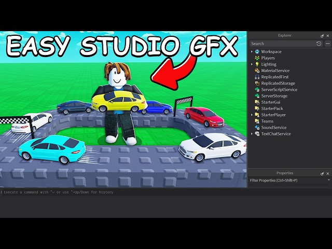Click the cyan car in the viewport
332x249 pixels.
[52, 149]
